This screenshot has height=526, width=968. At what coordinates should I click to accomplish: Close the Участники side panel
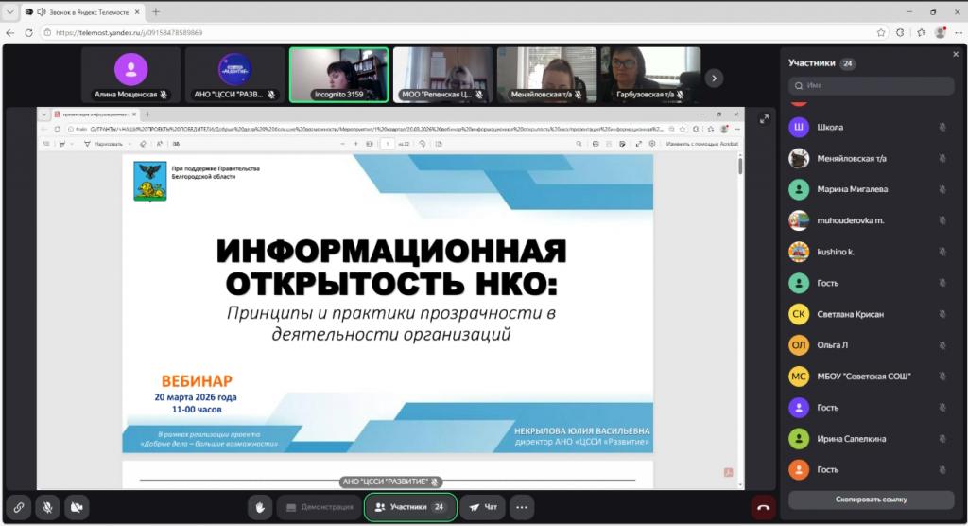coord(956,54)
